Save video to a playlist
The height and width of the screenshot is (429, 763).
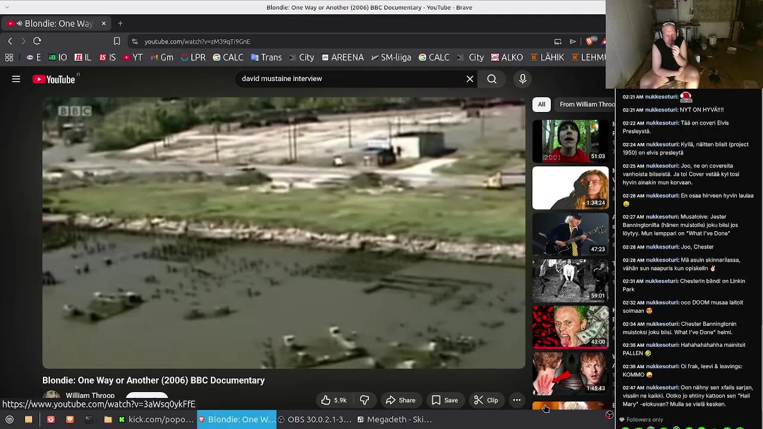445,400
